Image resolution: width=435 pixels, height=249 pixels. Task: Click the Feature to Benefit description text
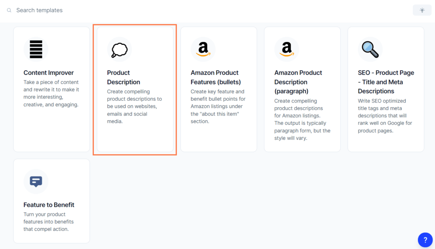point(48,221)
